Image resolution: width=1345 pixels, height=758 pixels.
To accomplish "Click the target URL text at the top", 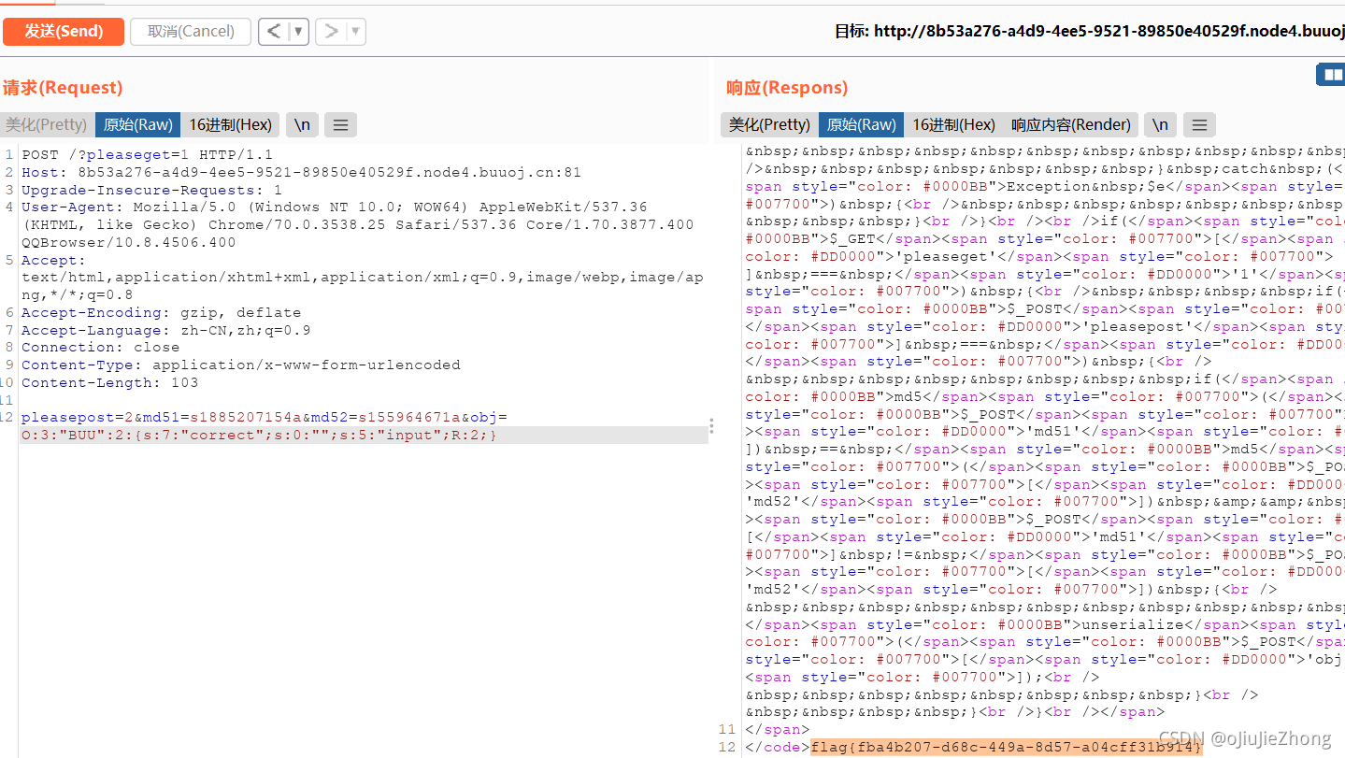I will 1089,31.
